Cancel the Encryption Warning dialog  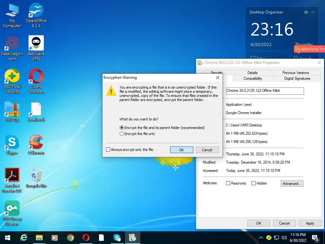click(x=207, y=150)
